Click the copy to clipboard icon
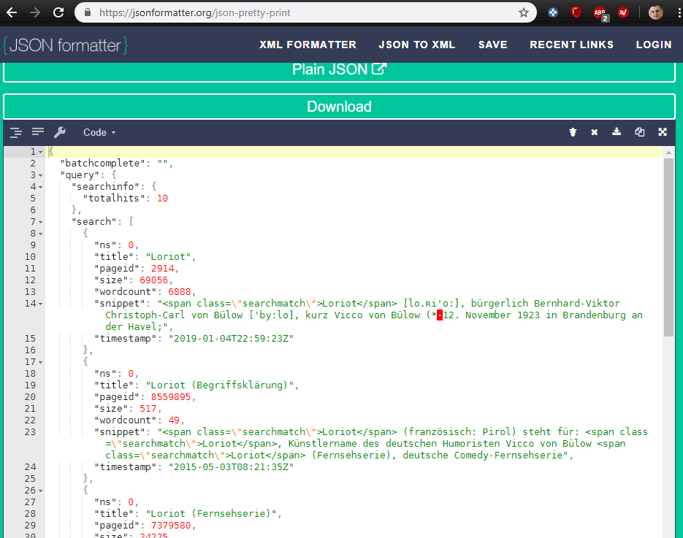The height and width of the screenshot is (538, 683). 640,132
